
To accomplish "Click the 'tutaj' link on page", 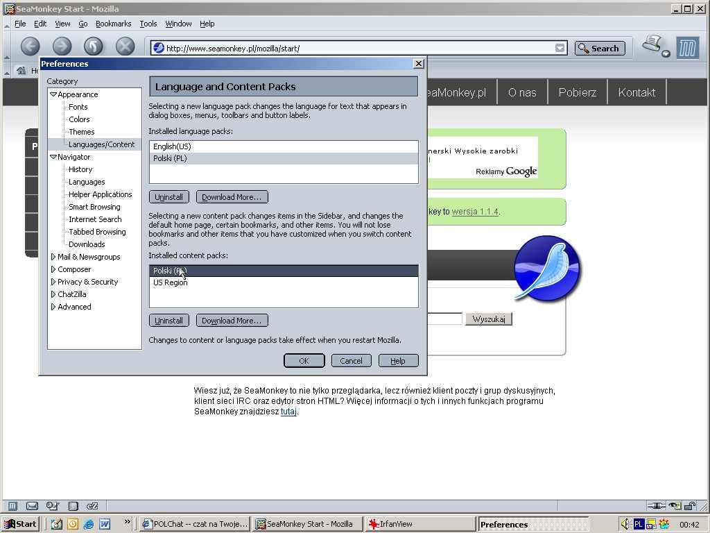I will click(x=288, y=412).
